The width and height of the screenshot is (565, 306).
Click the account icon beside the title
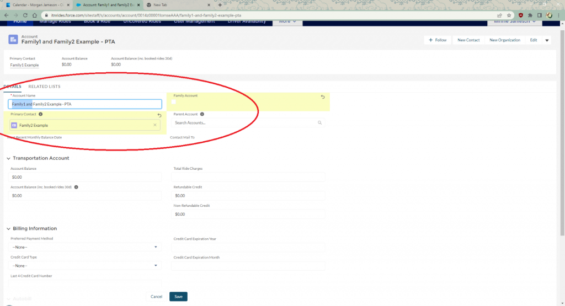(13, 39)
